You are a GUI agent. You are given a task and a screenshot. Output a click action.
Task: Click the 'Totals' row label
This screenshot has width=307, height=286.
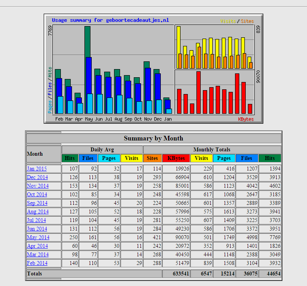pos(34,274)
